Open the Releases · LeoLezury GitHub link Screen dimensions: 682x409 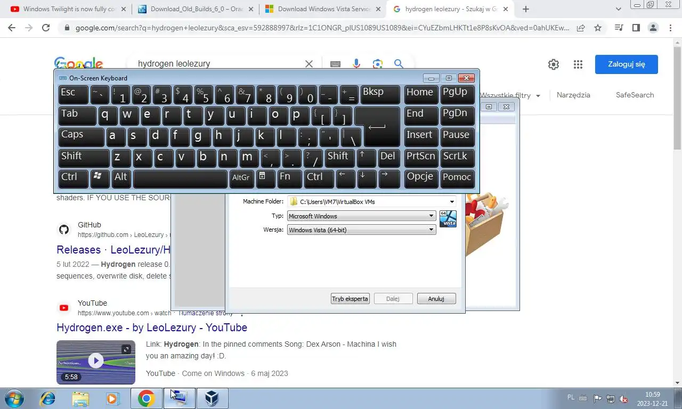click(x=113, y=250)
